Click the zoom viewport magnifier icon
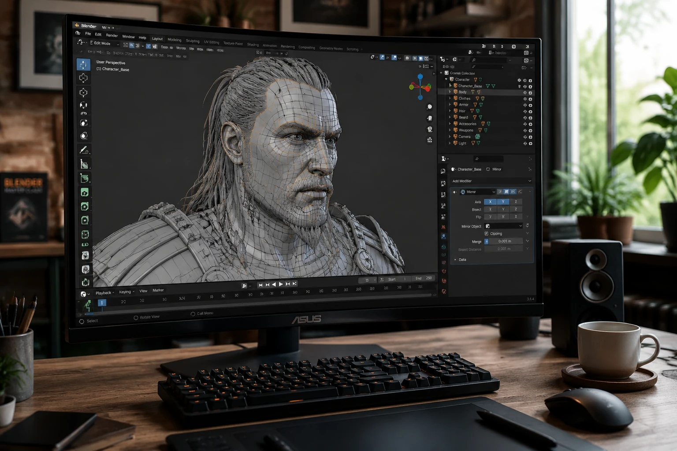Image resolution: width=677 pixels, height=451 pixels. (x=429, y=107)
